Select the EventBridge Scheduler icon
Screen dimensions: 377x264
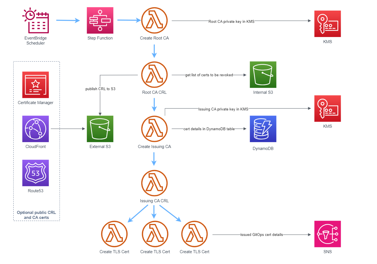coord(35,20)
